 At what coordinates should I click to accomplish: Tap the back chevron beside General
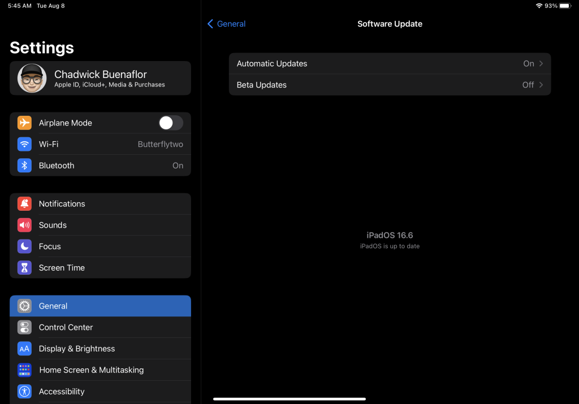pyautogui.click(x=210, y=24)
